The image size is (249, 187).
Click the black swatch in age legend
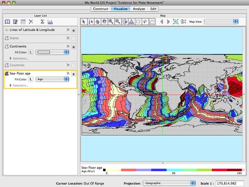coord(104,170)
